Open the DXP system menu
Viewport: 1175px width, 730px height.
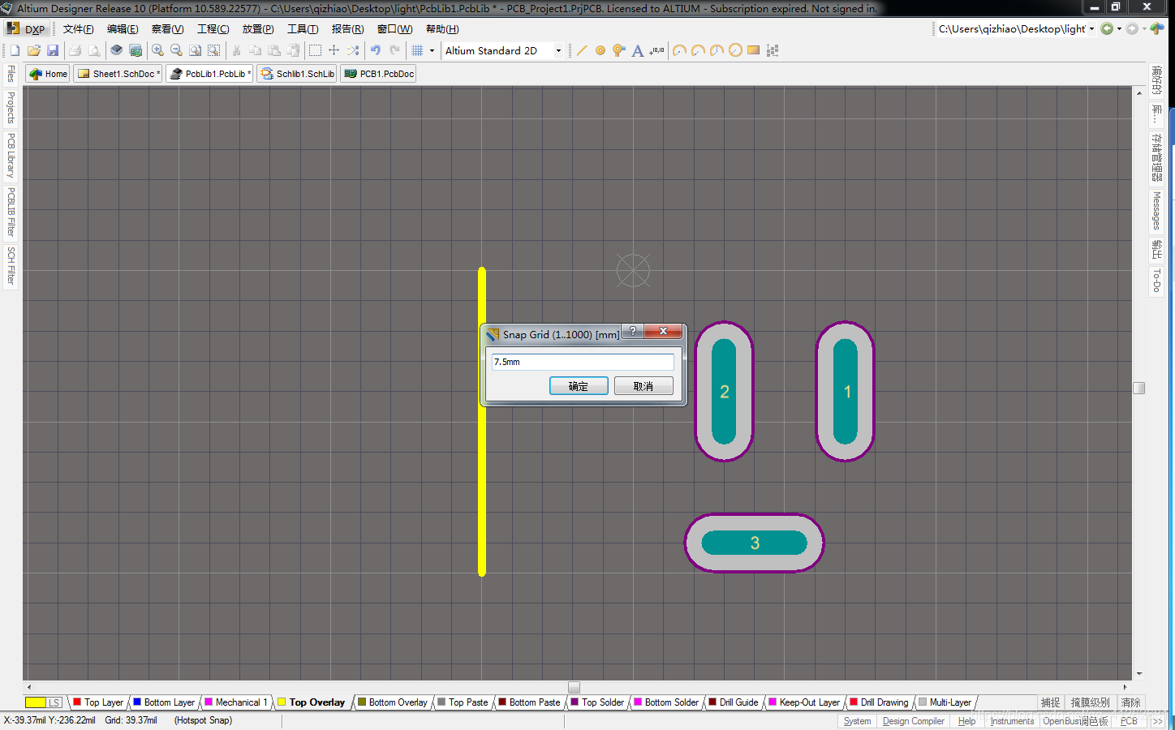(26, 28)
